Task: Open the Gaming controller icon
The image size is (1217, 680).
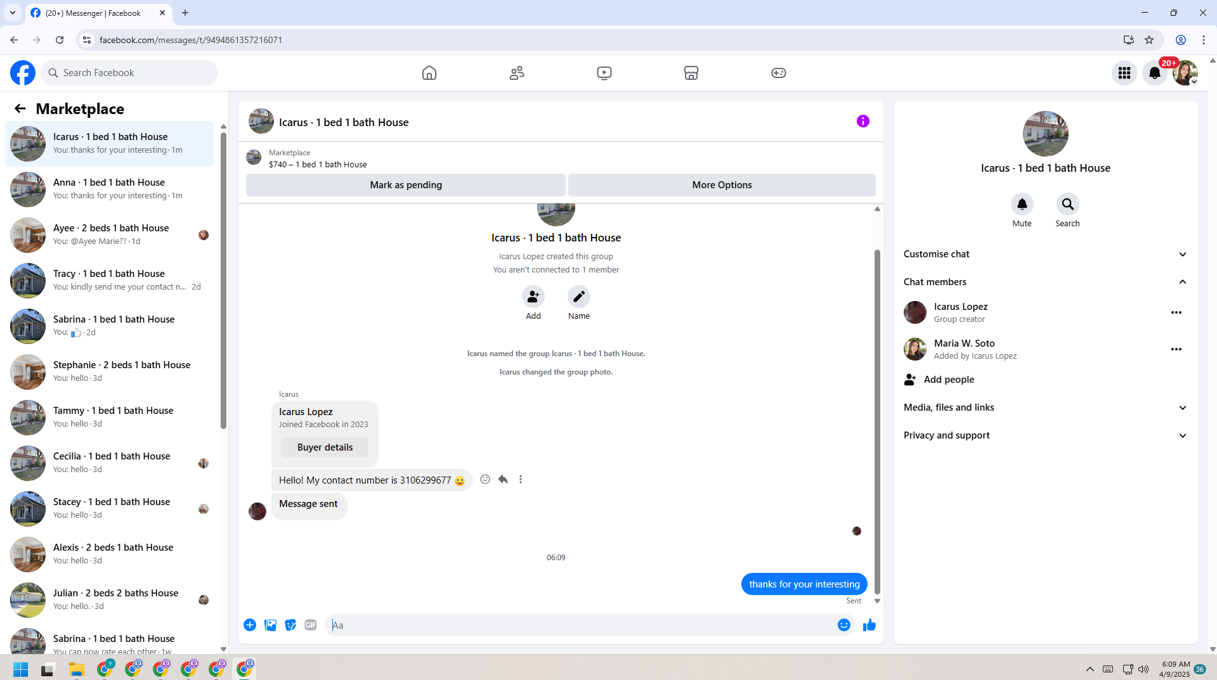Action: pos(779,73)
